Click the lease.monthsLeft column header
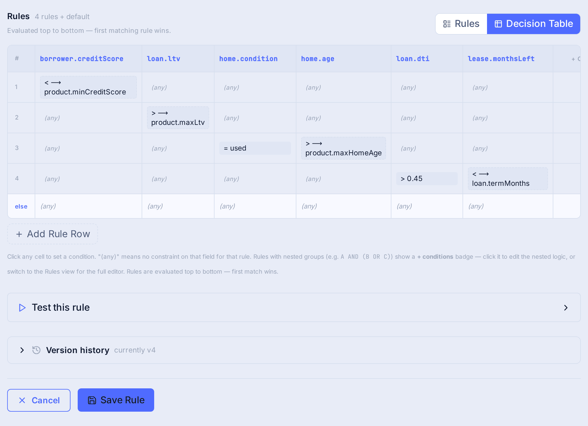The image size is (588, 426). pyautogui.click(x=501, y=59)
